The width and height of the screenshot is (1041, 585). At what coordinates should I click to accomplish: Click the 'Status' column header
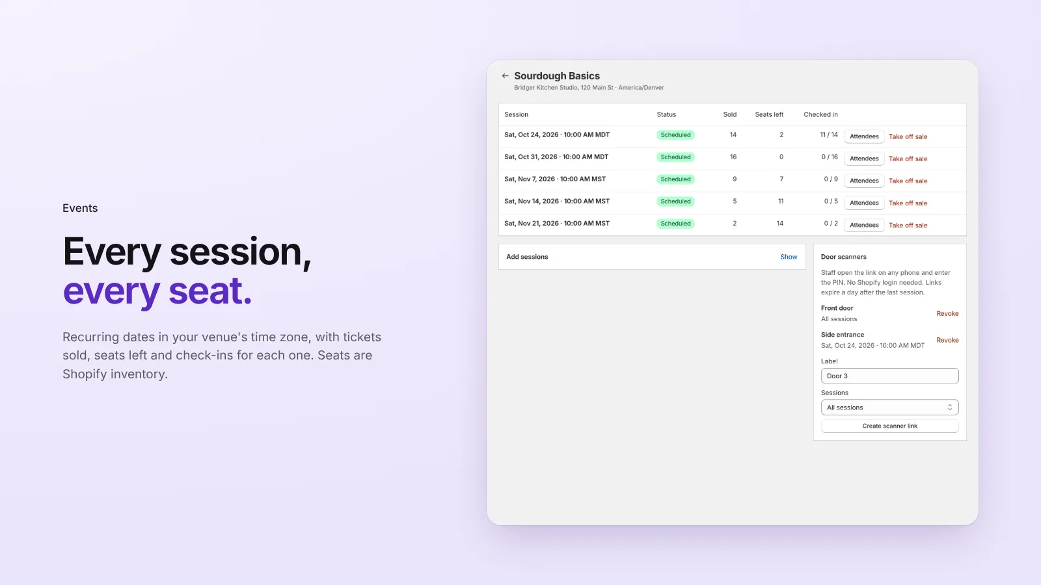point(666,114)
